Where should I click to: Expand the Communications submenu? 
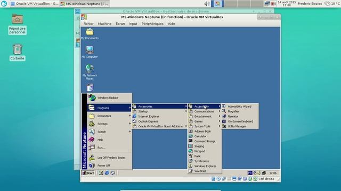205,111
